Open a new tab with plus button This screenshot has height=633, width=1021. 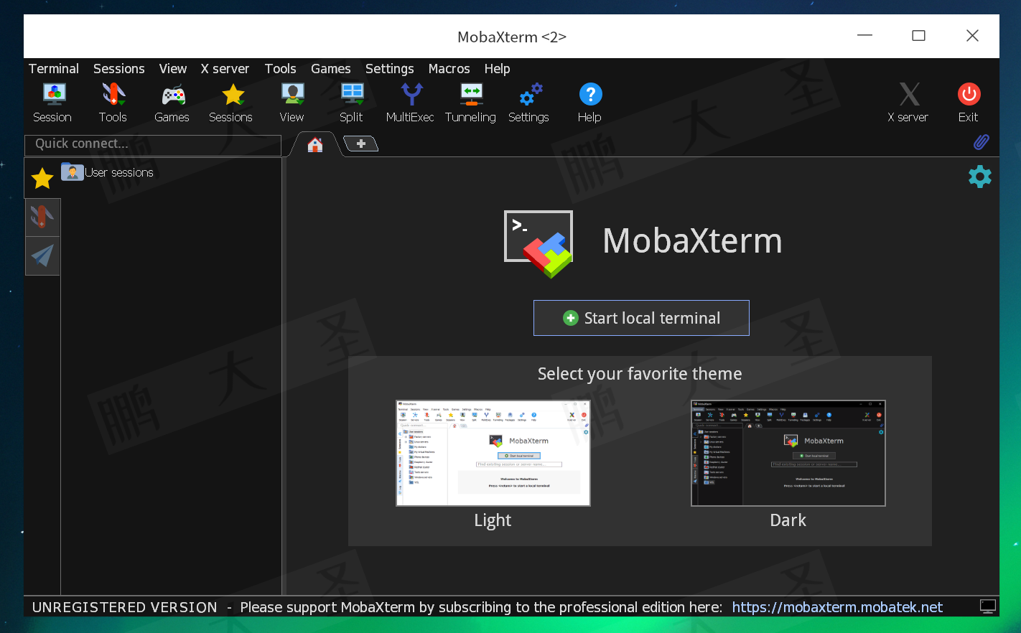pos(361,144)
